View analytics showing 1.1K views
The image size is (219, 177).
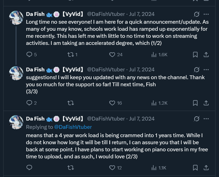(159, 168)
